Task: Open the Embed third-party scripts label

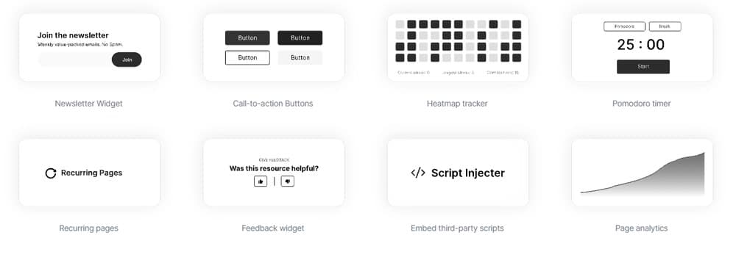Action: pyautogui.click(x=457, y=228)
